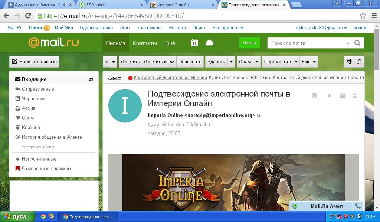The image size is (380, 222).
Task: Click Настроить папки link
Action: pyautogui.click(x=38, y=147)
